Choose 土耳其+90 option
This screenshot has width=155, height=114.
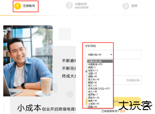click(100, 104)
